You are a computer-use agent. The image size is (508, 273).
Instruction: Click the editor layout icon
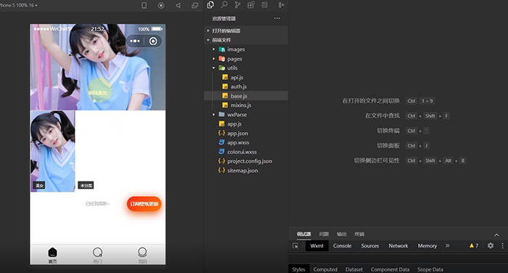point(265,5)
